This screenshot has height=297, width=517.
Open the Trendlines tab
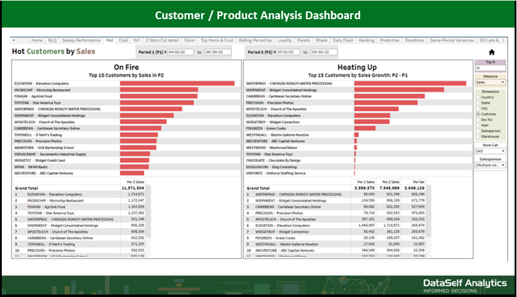(x=414, y=40)
